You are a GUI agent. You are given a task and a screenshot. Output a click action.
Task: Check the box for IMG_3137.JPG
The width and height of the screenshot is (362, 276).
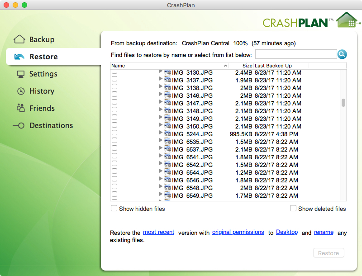[114, 79]
